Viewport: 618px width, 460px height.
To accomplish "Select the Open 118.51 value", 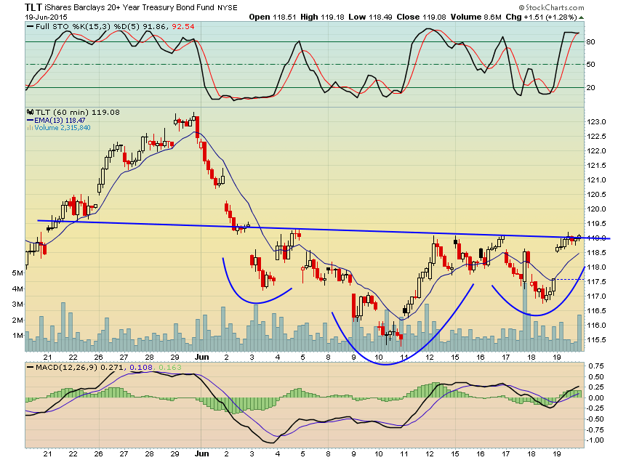I will click(x=273, y=17).
